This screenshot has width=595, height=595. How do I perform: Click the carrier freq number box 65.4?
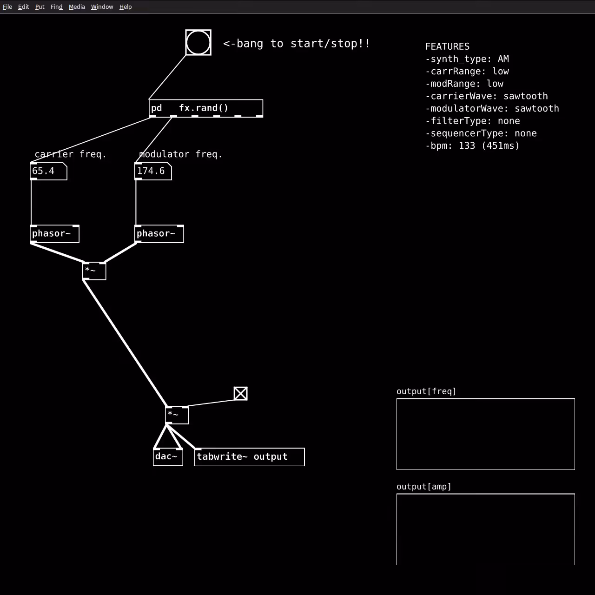pos(49,171)
